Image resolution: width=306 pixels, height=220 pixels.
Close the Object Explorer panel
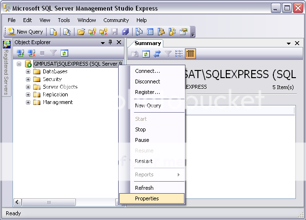(119, 42)
